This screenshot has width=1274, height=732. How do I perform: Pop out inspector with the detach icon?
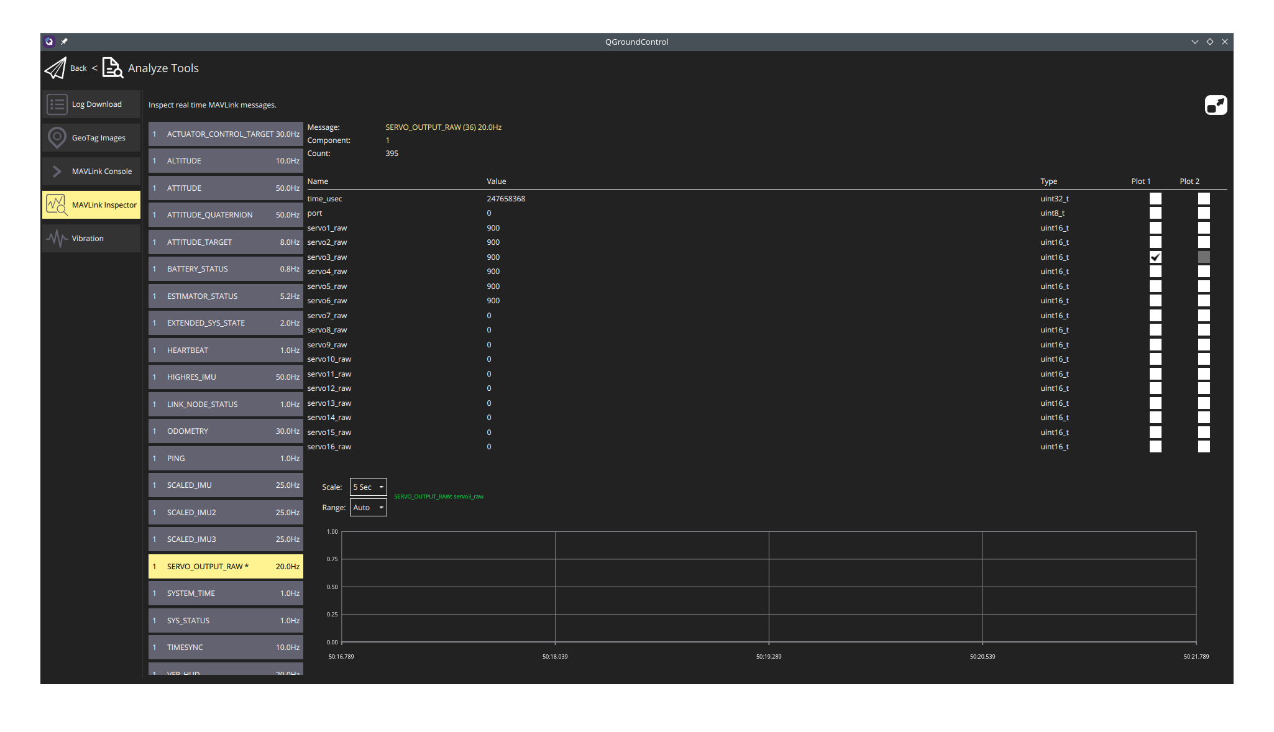point(1216,105)
